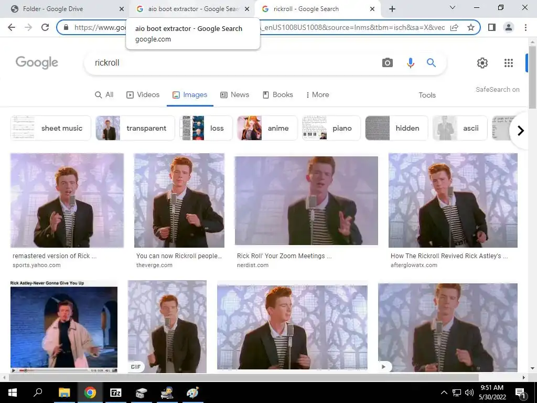Open Paint palette app in taskbar
This screenshot has height=403, width=537.
pos(192,393)
